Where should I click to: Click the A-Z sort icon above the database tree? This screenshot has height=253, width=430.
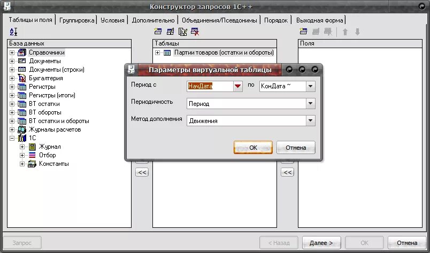(x=13, y=32)
